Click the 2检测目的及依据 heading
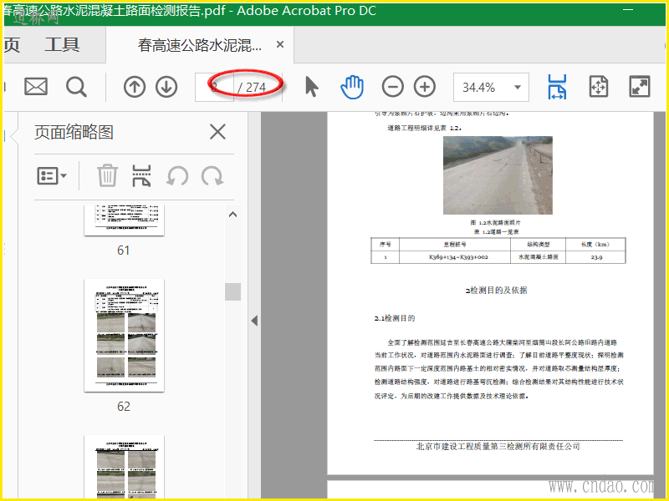This screenshot has width=669, height=501. tap(496, 290)
